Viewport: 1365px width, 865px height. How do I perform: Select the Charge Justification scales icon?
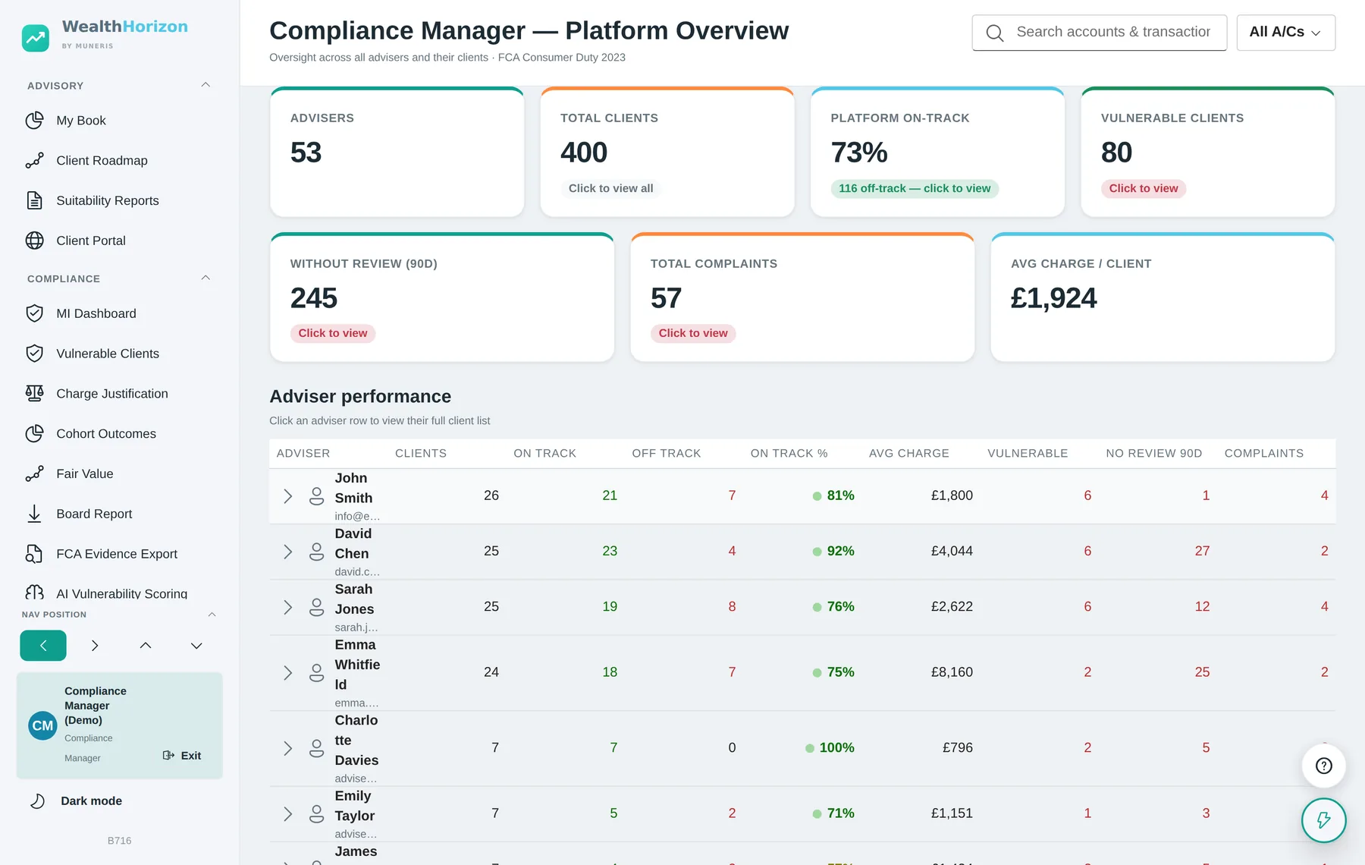click(34, 393)
